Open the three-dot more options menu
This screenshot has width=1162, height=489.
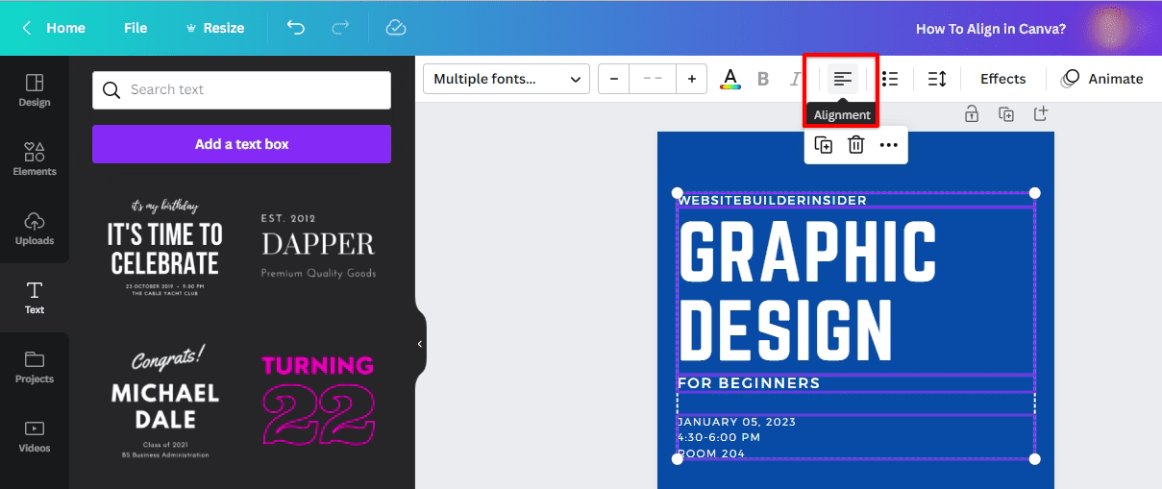pyautogui.click(x=888, y=145)
